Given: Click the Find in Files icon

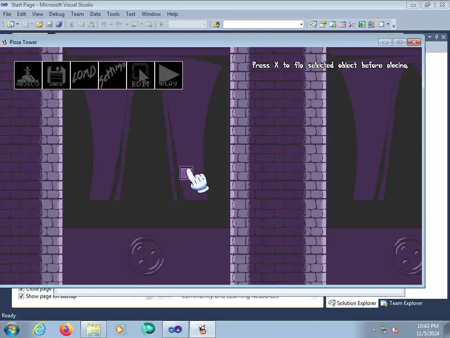Looking at the screenshot, I should 216,25.
